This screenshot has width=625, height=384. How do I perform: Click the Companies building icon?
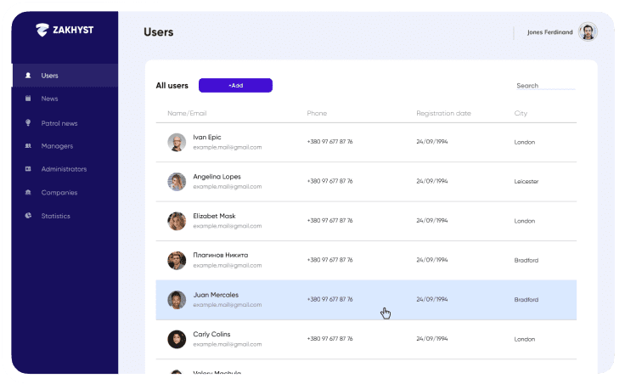(28, 193)
